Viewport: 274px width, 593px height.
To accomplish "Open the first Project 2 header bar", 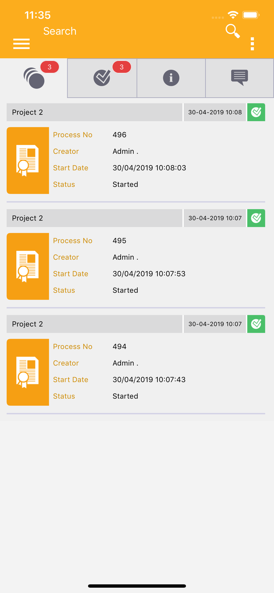I will click(94, 112).
